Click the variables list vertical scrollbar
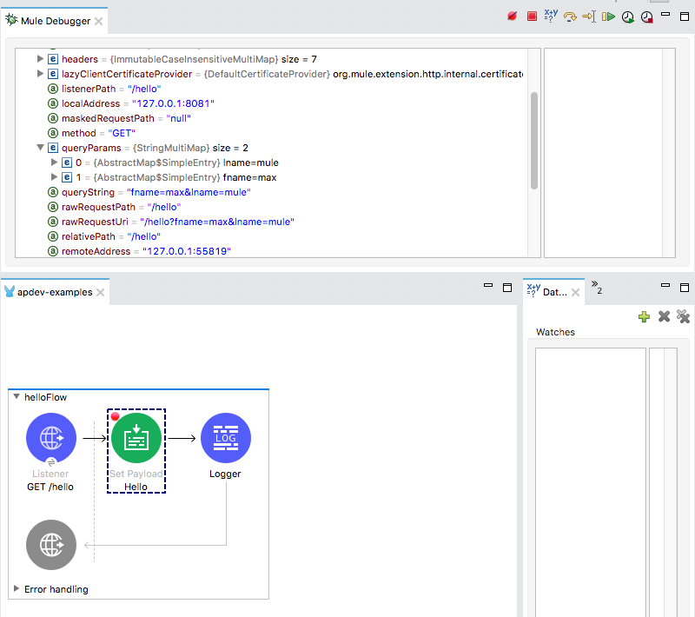This screenshot has height=617, width=695. [534, 141]
